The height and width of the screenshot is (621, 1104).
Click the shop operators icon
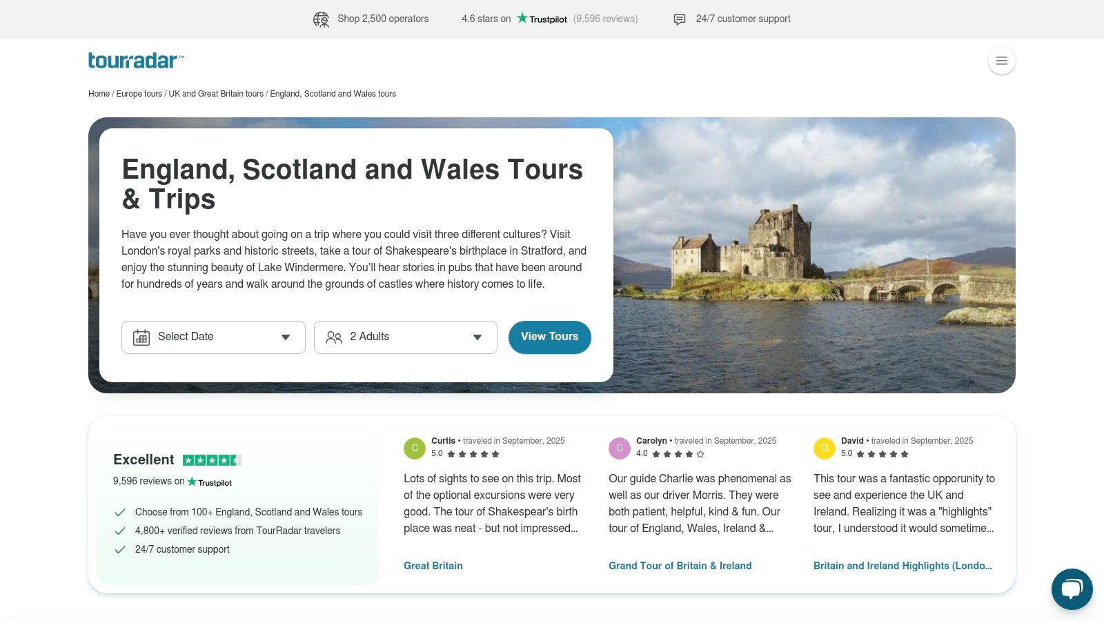pos(320,19)
